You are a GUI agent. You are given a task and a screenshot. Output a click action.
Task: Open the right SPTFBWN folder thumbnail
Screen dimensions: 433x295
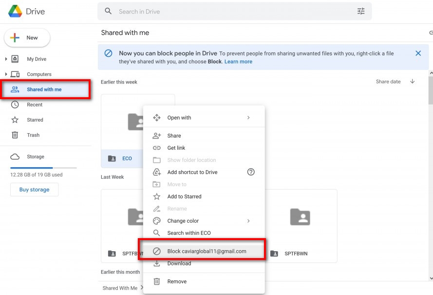(300, 217)
